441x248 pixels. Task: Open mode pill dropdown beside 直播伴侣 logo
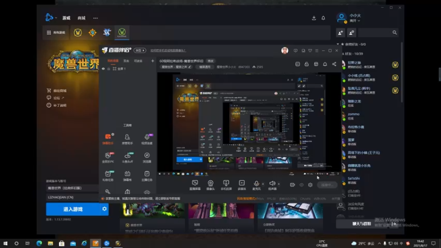[140, 50]
